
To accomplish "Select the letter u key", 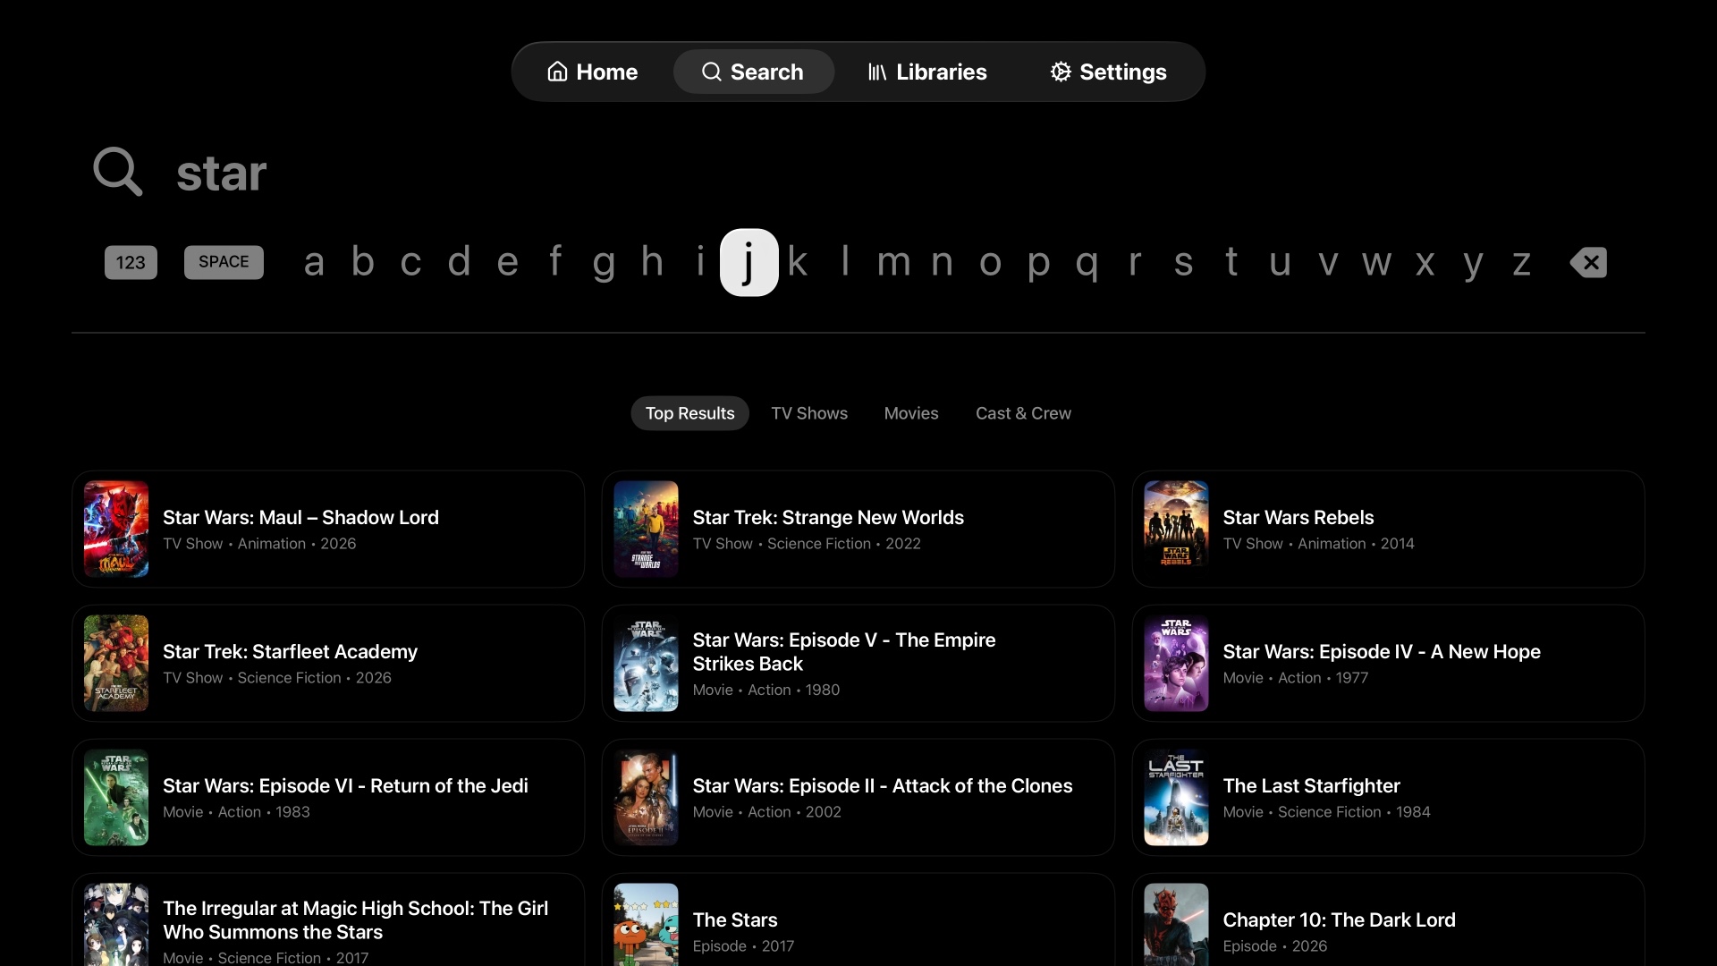I will 1280,262.
